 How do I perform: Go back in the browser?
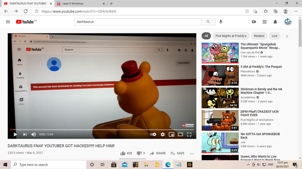pos(6,11)
